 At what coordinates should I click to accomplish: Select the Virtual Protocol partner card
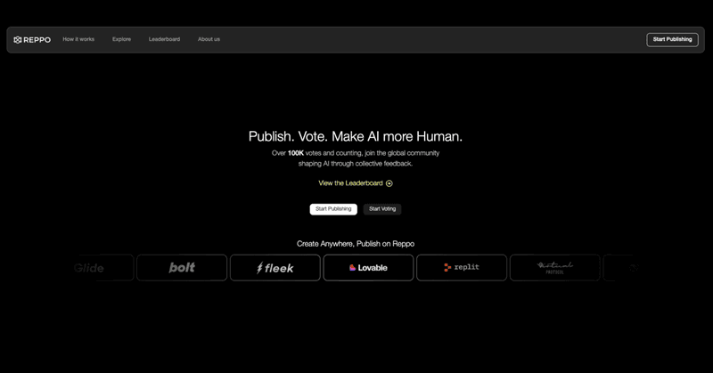pyautogui.click(x=554, y=268)
